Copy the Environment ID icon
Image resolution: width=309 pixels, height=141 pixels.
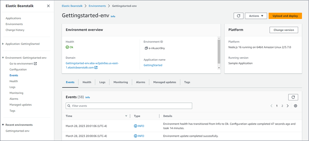[x=146, y=48]
